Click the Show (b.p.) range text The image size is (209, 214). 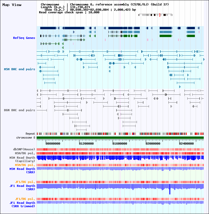pos(90,10)
